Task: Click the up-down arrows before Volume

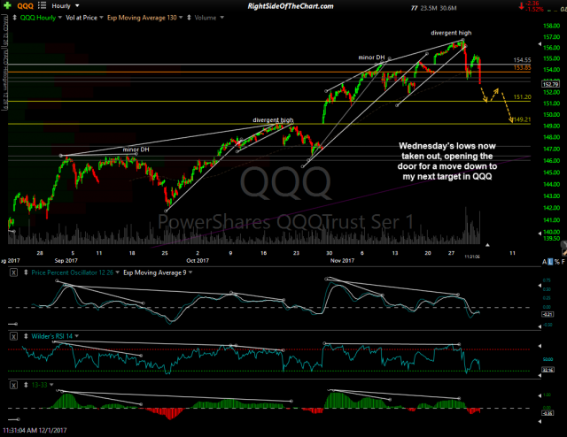Action: (189, 18)
